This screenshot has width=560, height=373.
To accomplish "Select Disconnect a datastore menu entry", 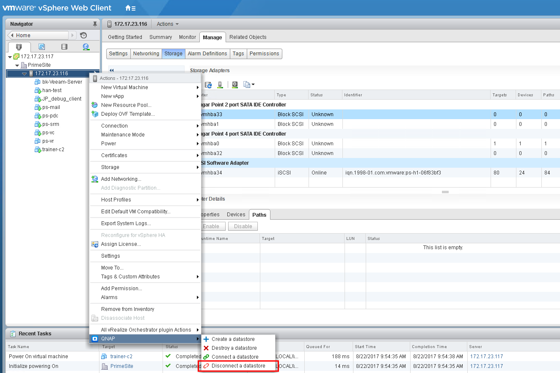I will [x=238, y=366].
